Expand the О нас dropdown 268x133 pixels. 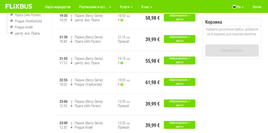(147, 7)
